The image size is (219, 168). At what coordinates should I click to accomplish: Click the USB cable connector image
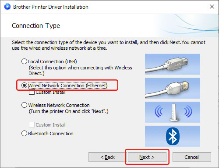173,64
